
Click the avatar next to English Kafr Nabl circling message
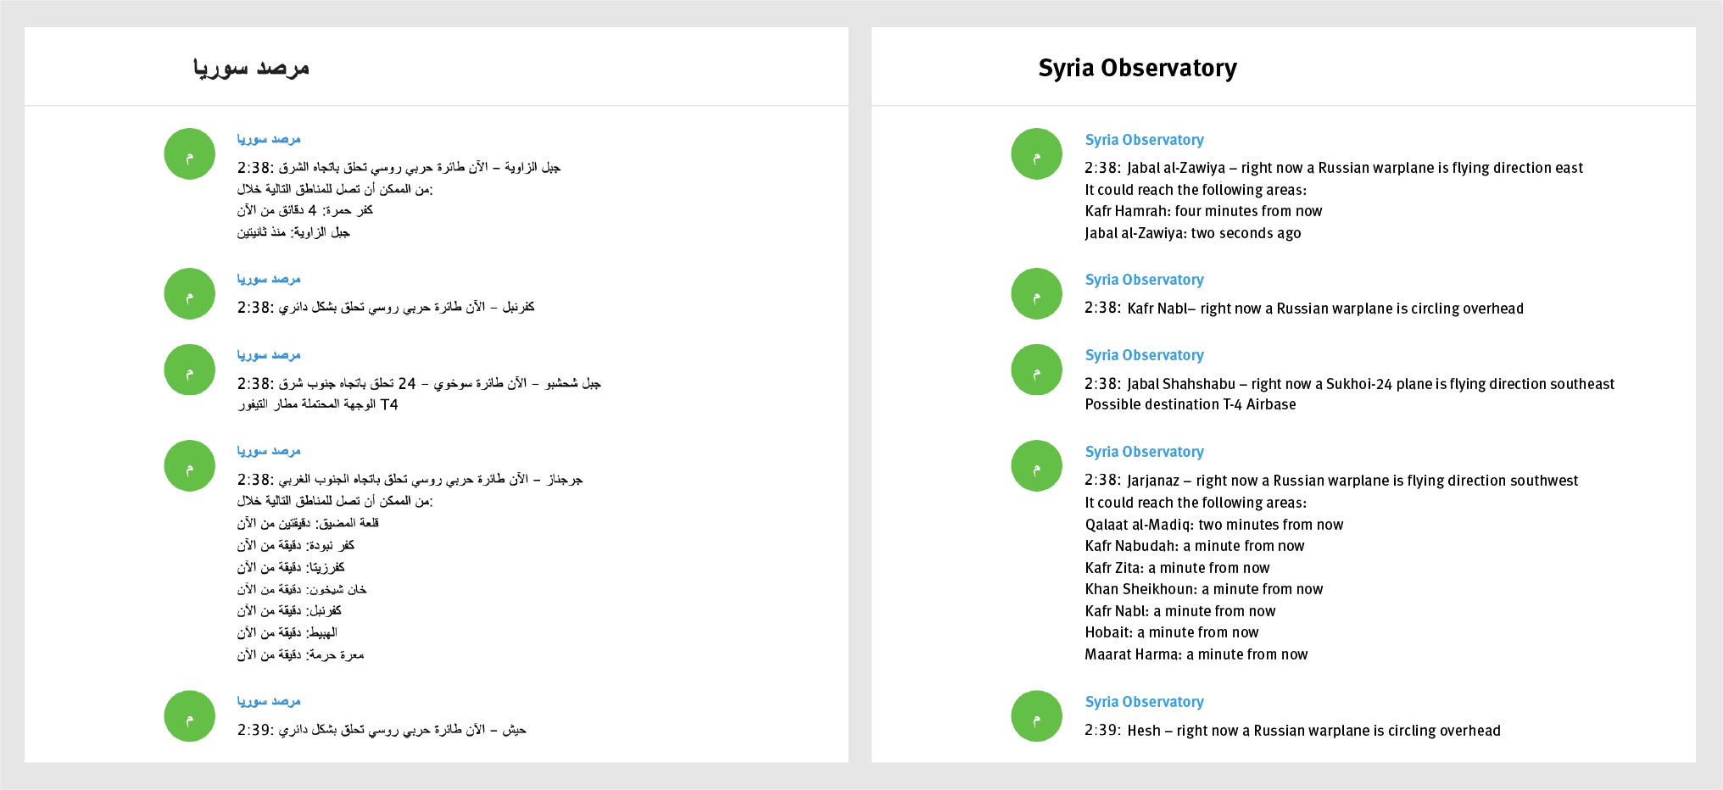1036,294
